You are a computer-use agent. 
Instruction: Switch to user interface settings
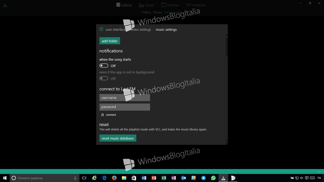point(115,30)
